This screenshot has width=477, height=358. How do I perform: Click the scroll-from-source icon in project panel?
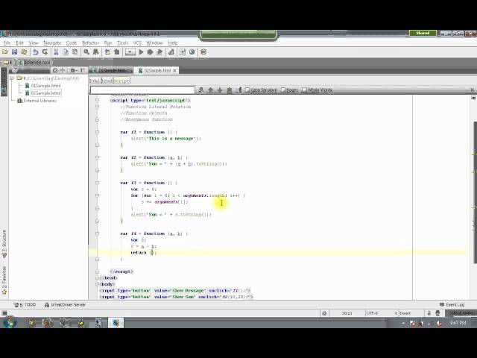coord(55,70)
